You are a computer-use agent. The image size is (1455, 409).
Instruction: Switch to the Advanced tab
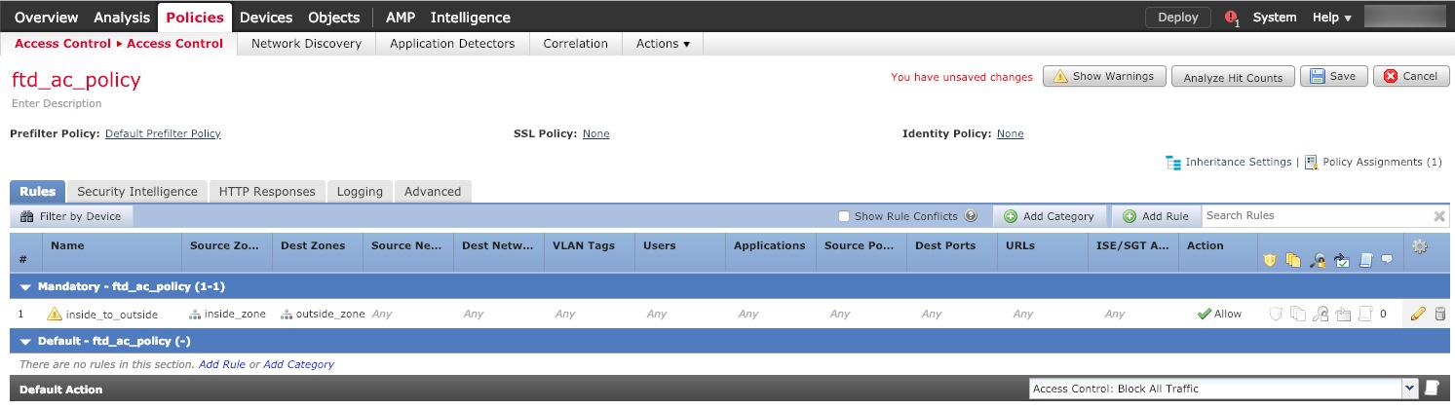tap(433, 191)
